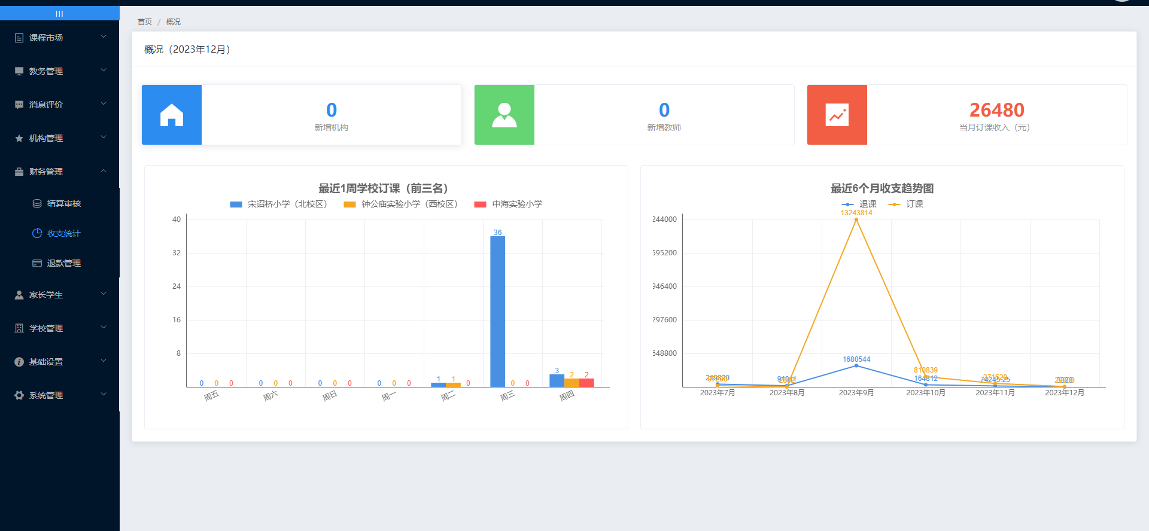
Task: Open the 教务管理 menu
Action: tap(59, 71)
